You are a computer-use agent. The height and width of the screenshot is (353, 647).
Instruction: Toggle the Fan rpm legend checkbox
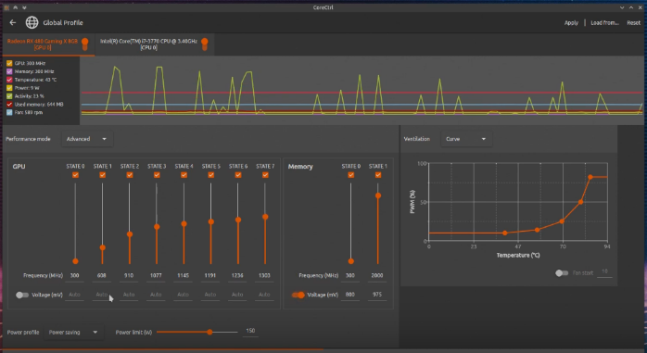(x=9, y=112)
